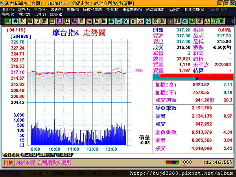Open the 智 toolbar icon
The height and width of the screenshot is (177, 236).
[96, 21]
